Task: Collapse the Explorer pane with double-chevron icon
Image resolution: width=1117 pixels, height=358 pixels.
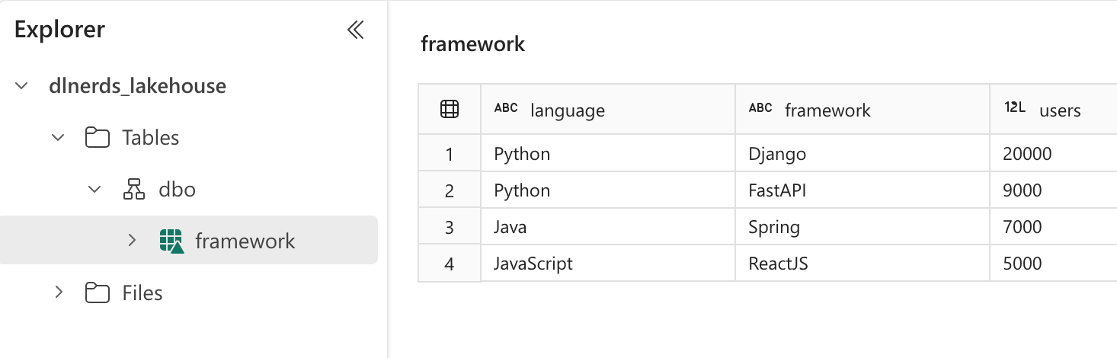Action: click(x=355, y=30)
